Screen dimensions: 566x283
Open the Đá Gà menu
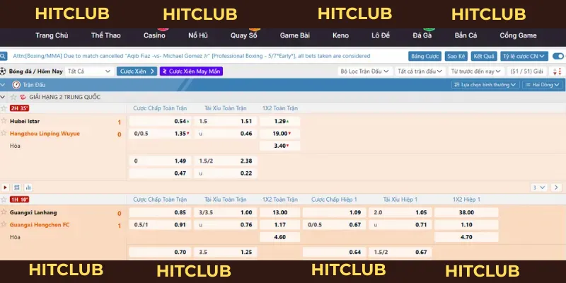pos(422,35)
